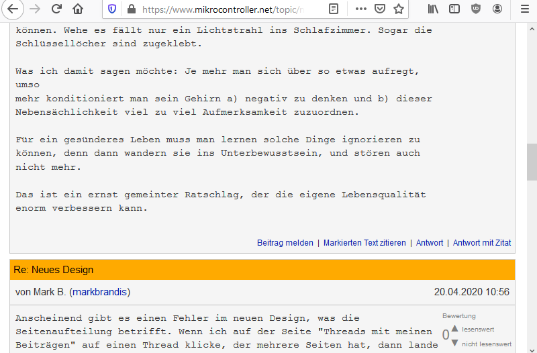Rate post as nicht lesenswert with down arrow
The height and width of the screenshot is (353, 537).
(x=455, y=343)
